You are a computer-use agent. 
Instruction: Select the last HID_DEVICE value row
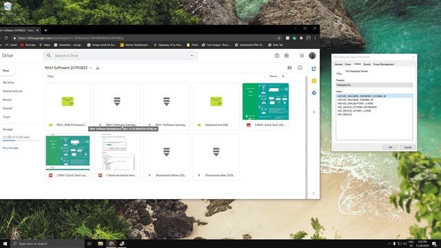[345, 114]
